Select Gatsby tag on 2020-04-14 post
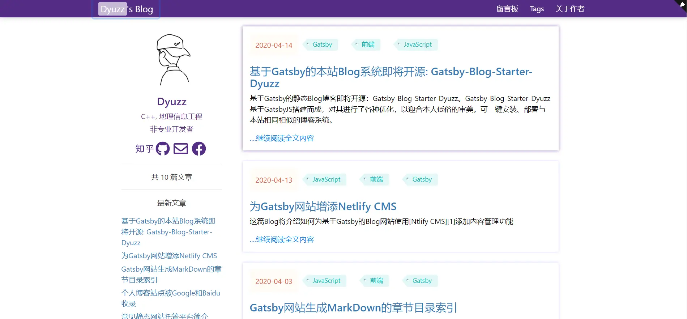Screen dimensions: 687x319 (x=320, y=44)
